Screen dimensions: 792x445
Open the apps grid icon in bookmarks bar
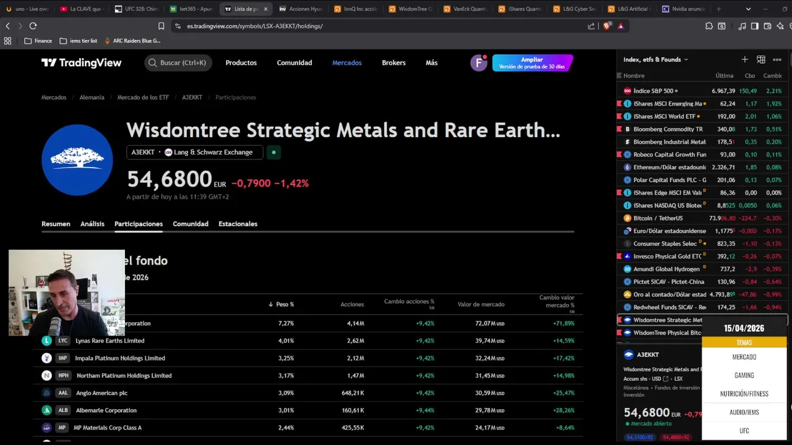coord(7,41)
